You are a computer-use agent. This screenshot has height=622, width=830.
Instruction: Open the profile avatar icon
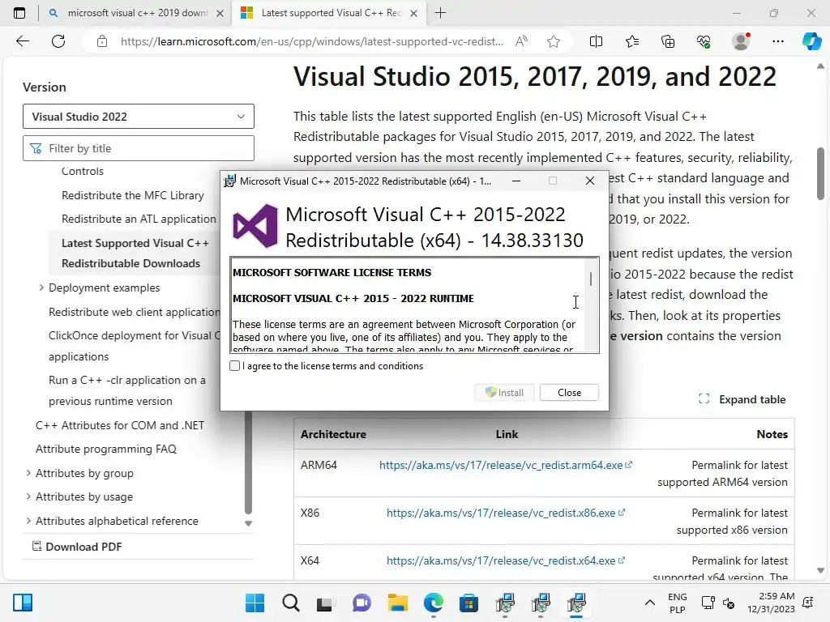(741, 41)
